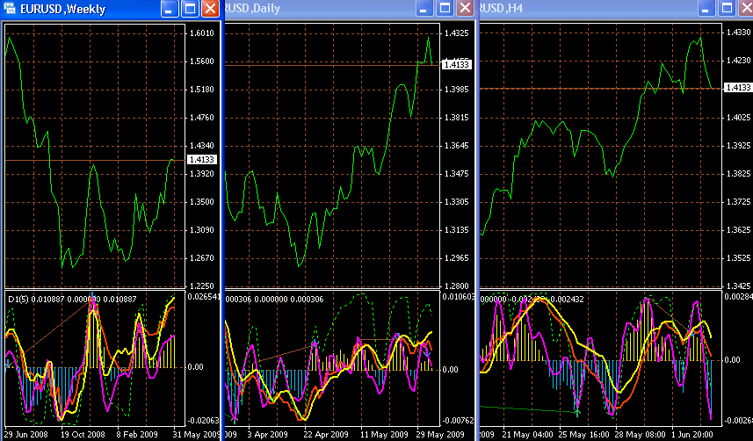Click the 1.3645 price level on Daily scale
The width and height of the screenshot is (753, 441).
pos(456,146)
